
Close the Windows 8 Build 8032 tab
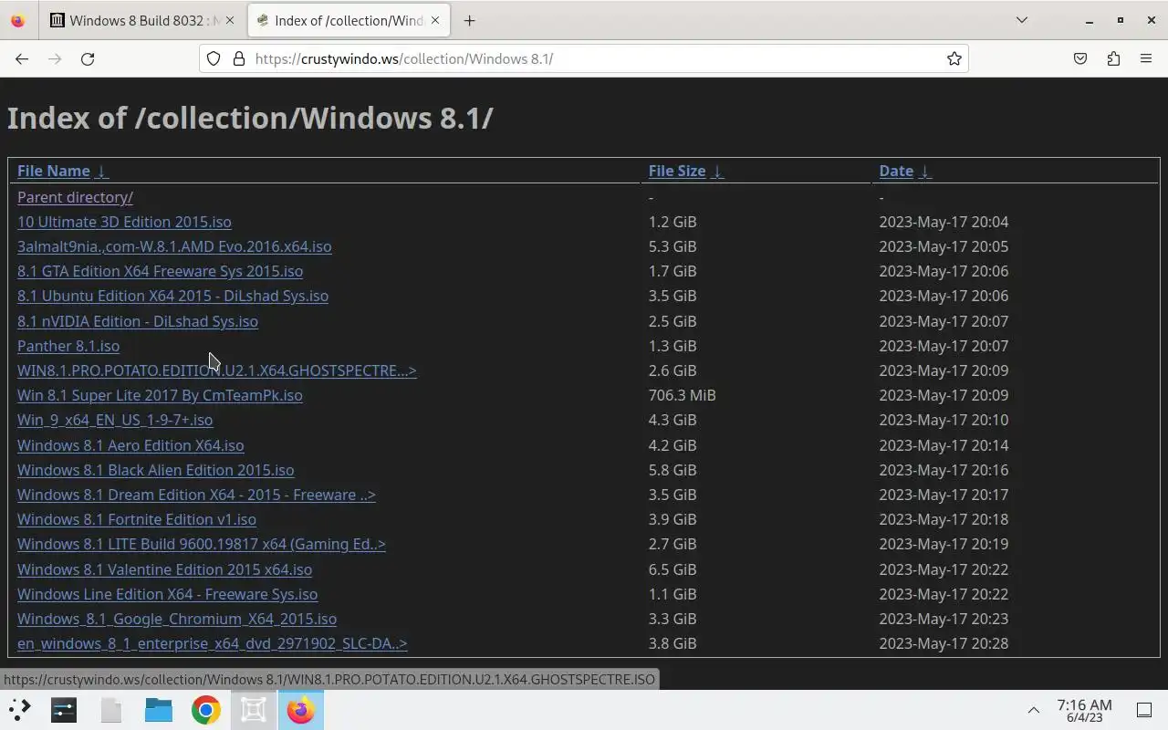click(x=229, y=20)
